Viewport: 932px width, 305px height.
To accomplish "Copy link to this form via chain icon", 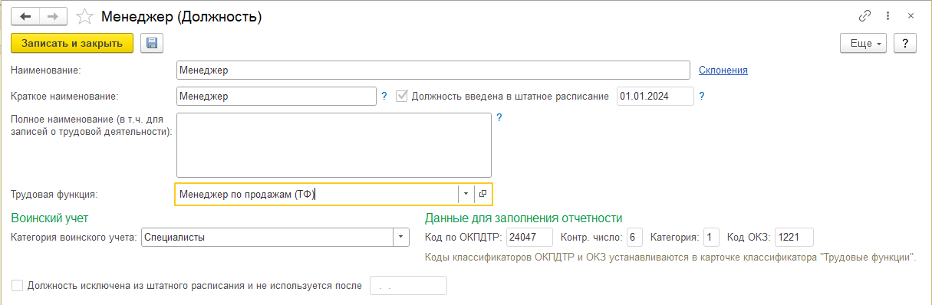I will tap(864, 16).
